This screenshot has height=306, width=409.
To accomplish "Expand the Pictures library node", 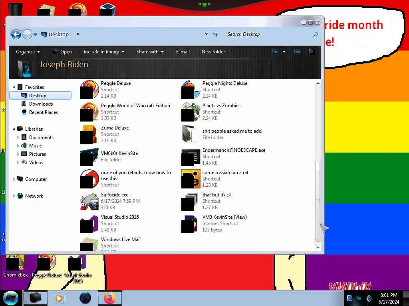I will pos(18,154).
